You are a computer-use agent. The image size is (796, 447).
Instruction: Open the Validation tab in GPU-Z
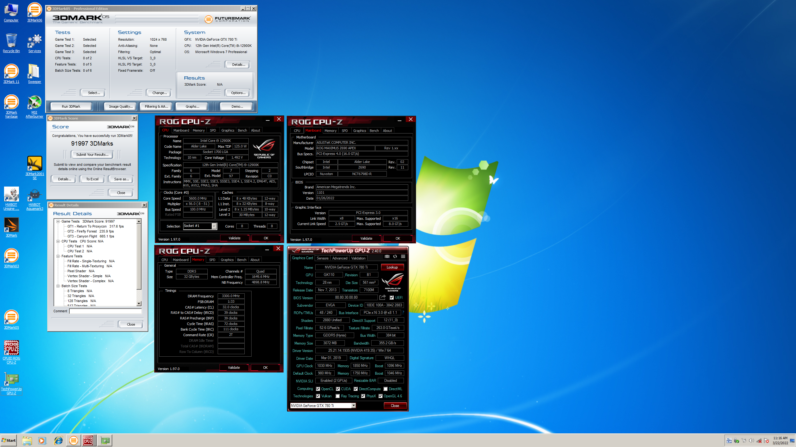click(359, 258)
